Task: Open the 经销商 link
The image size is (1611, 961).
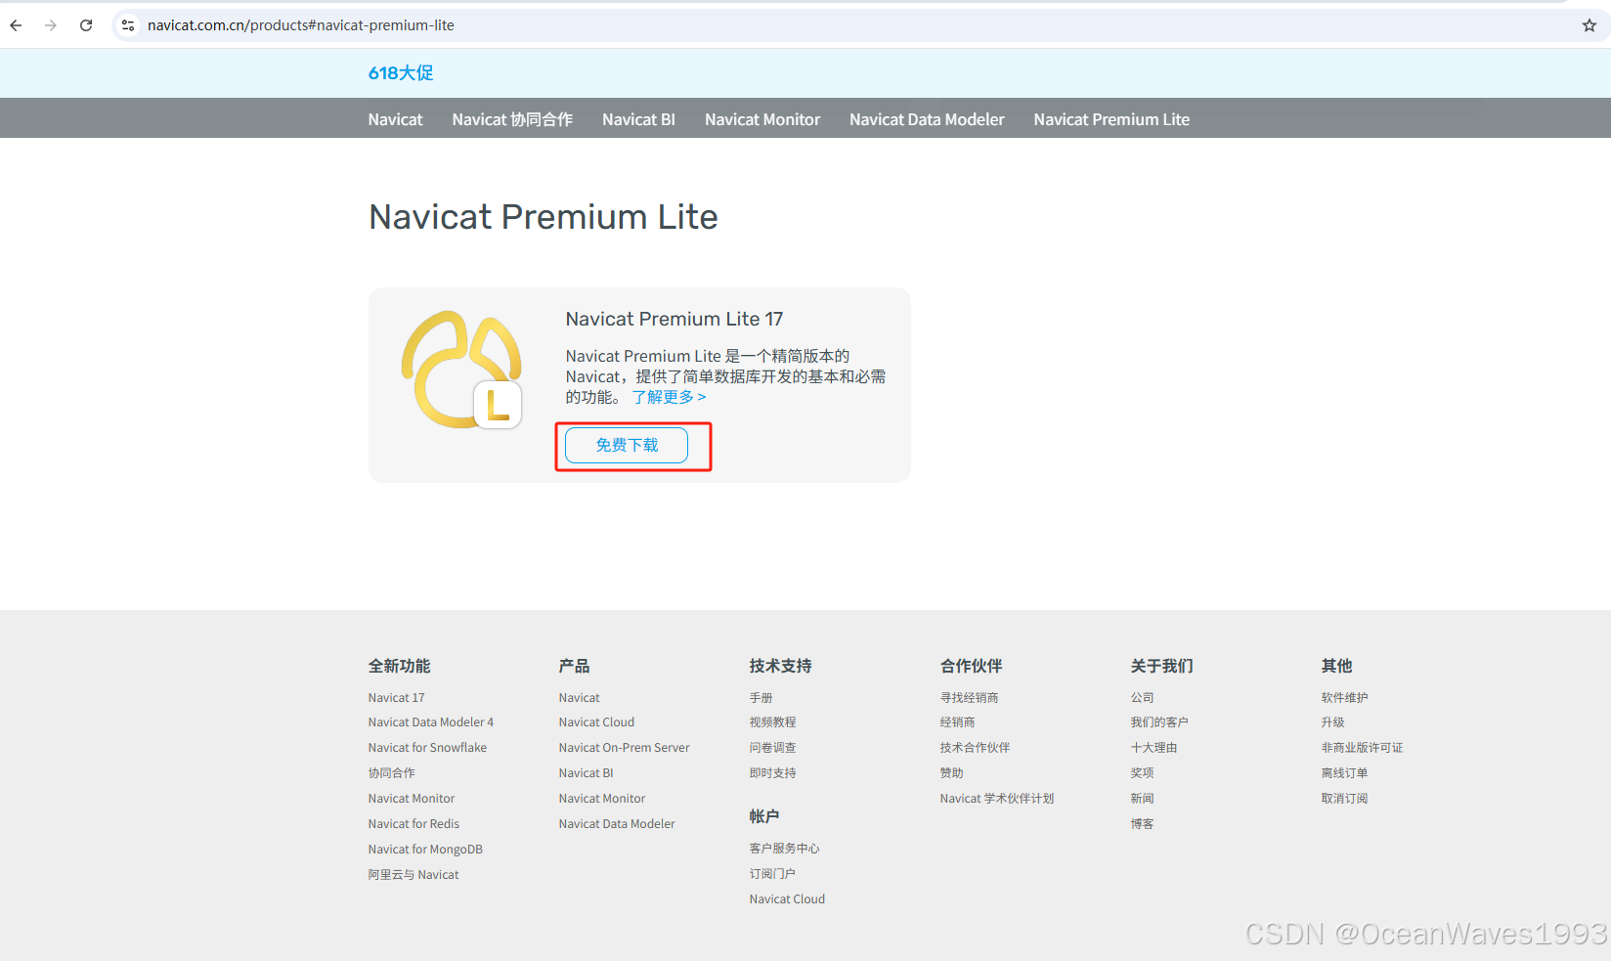Action: (x=957, y=722)
